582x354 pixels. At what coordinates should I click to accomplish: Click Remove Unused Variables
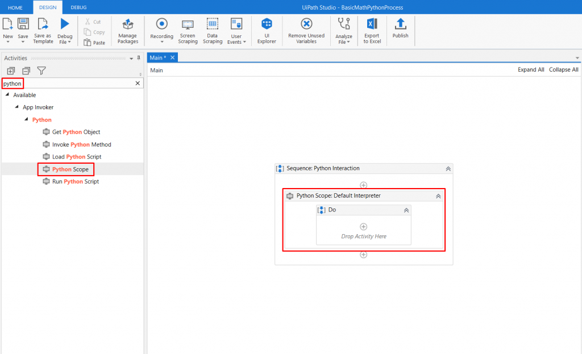pyautogui.click(x=306, y=31)
